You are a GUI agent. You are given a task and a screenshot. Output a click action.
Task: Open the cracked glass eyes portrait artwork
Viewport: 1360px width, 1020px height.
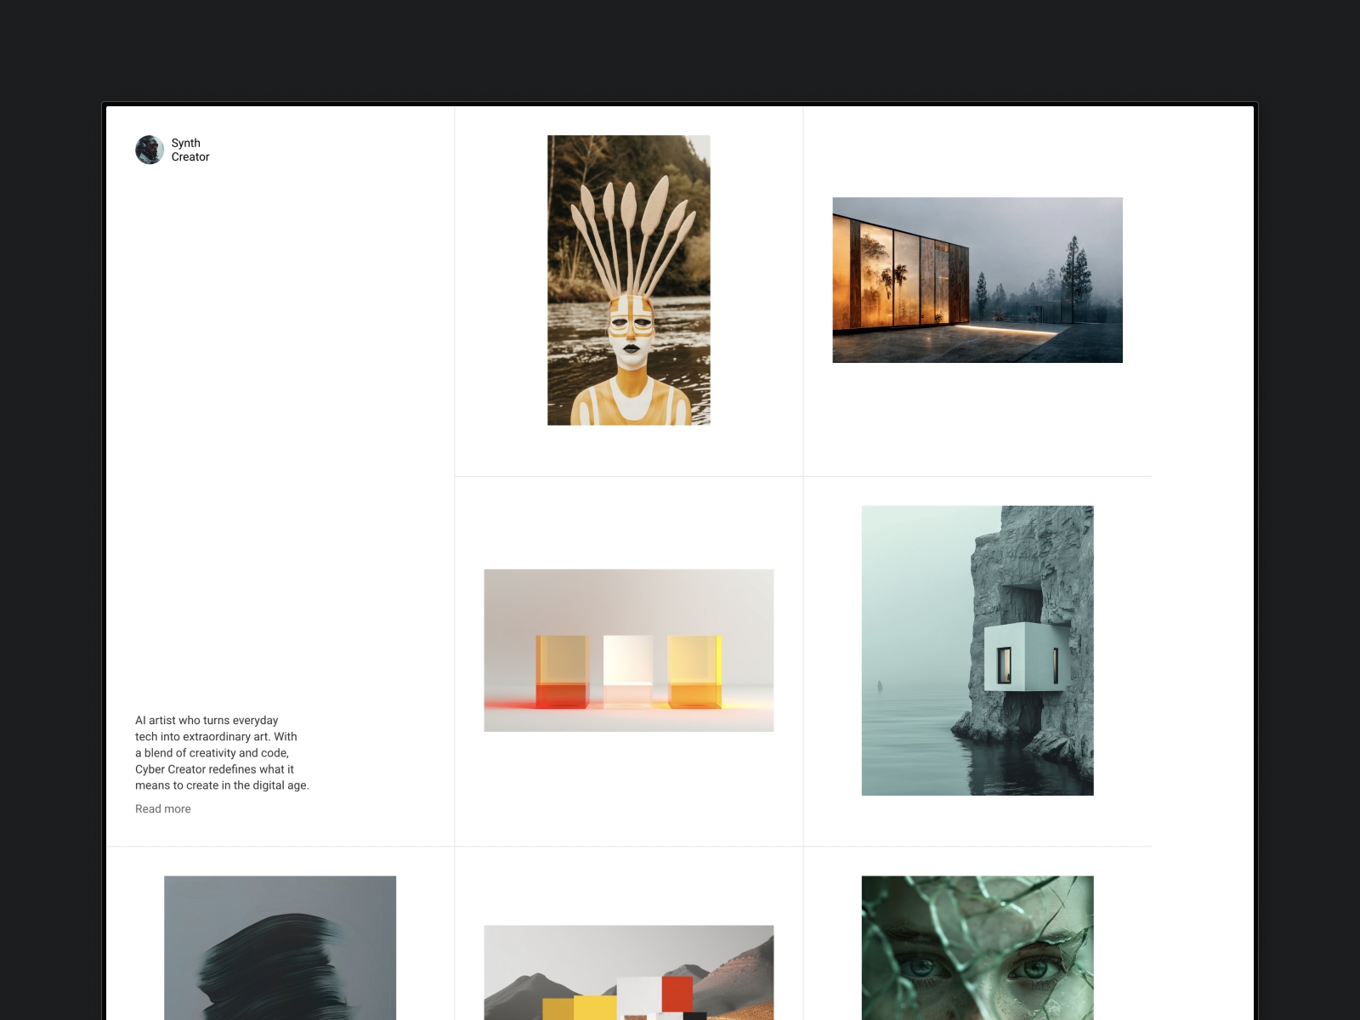click(977, 948)
